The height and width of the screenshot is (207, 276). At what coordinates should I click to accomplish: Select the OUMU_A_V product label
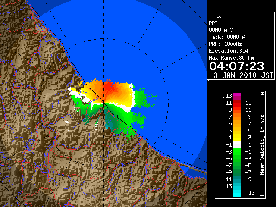coord(221,30)
